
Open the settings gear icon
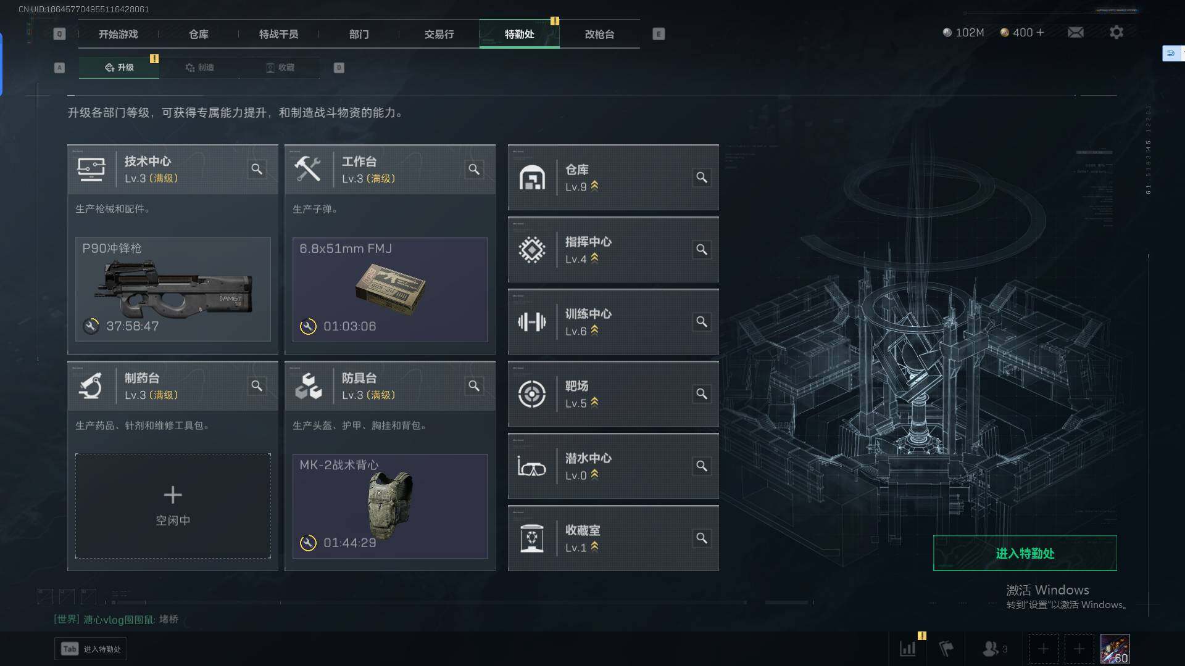click(1116, 33)
